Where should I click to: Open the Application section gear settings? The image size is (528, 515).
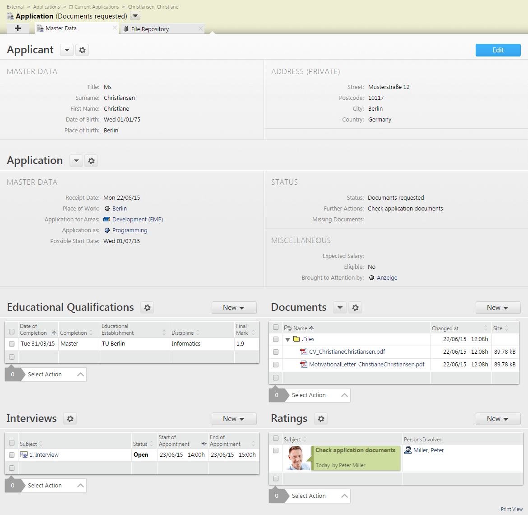[x=91, y=161]
